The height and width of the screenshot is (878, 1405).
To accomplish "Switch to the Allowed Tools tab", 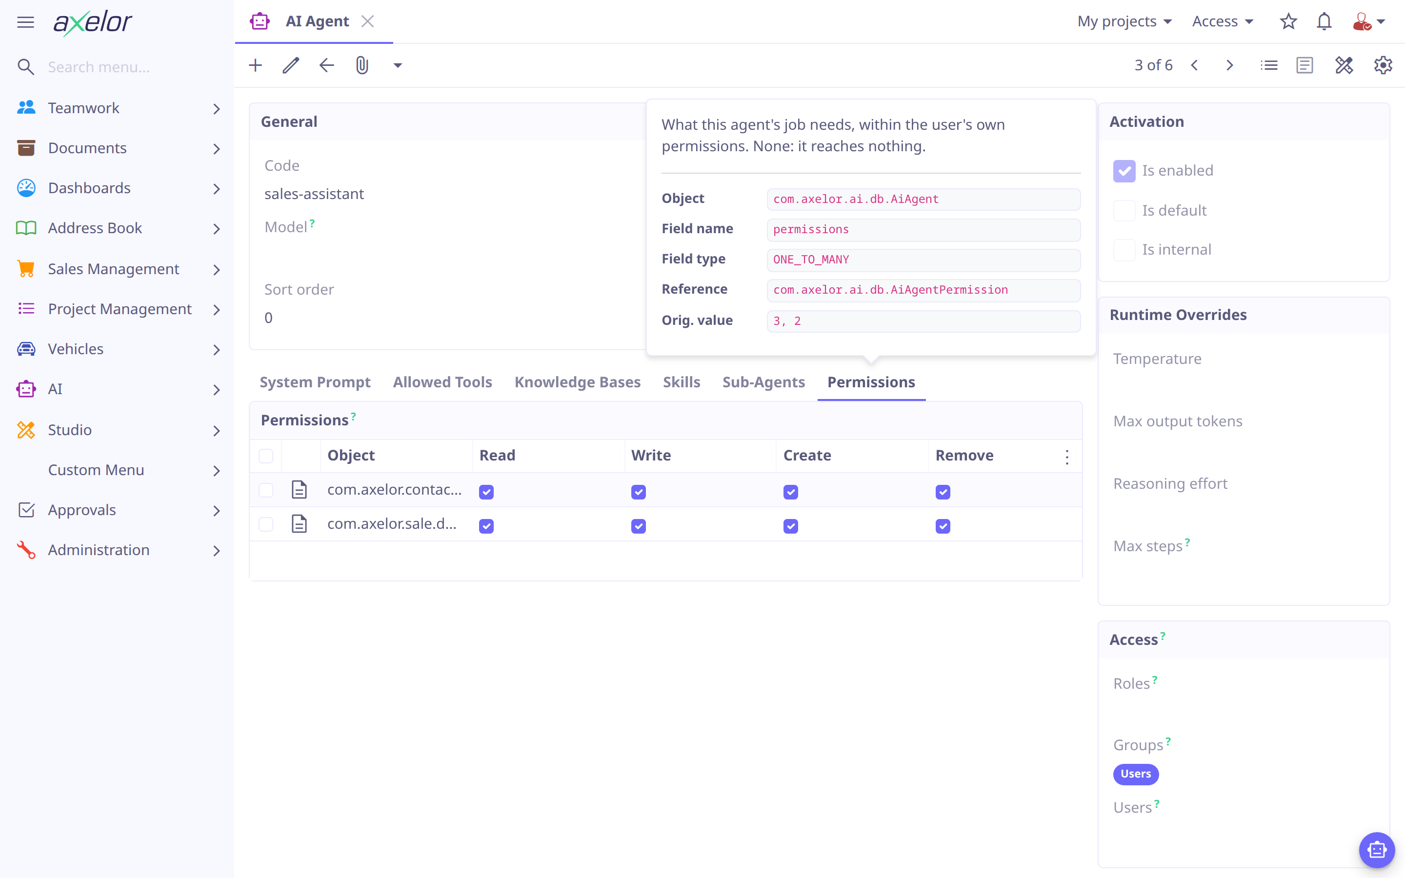I will 442,382.
